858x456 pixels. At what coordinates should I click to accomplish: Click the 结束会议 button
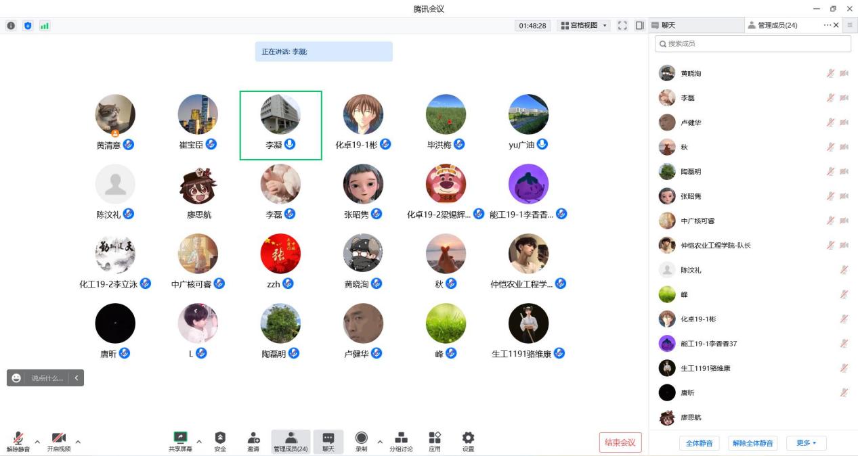tap(620, 442)
